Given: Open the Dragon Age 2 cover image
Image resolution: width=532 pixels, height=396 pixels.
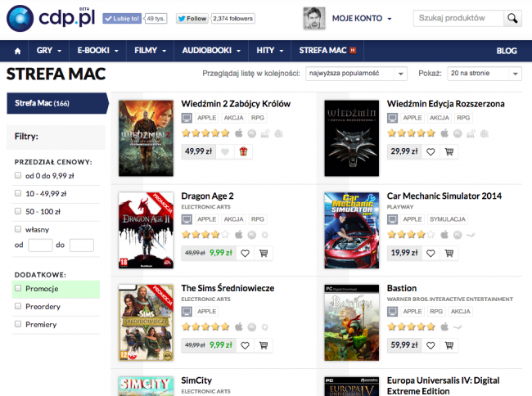Looking at the screenshot, I should tap(146, 231).
